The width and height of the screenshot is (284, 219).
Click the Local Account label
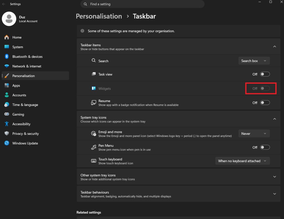click(28, 21)
